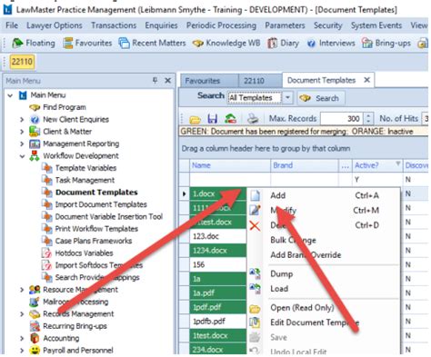Click Payroll and Personnel smiley icon

pyautogui.click(x=35, y=351)
